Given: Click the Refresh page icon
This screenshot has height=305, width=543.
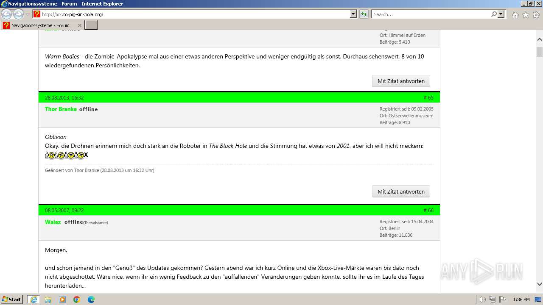Looking at the screenshot, I should tap(364, 14).
